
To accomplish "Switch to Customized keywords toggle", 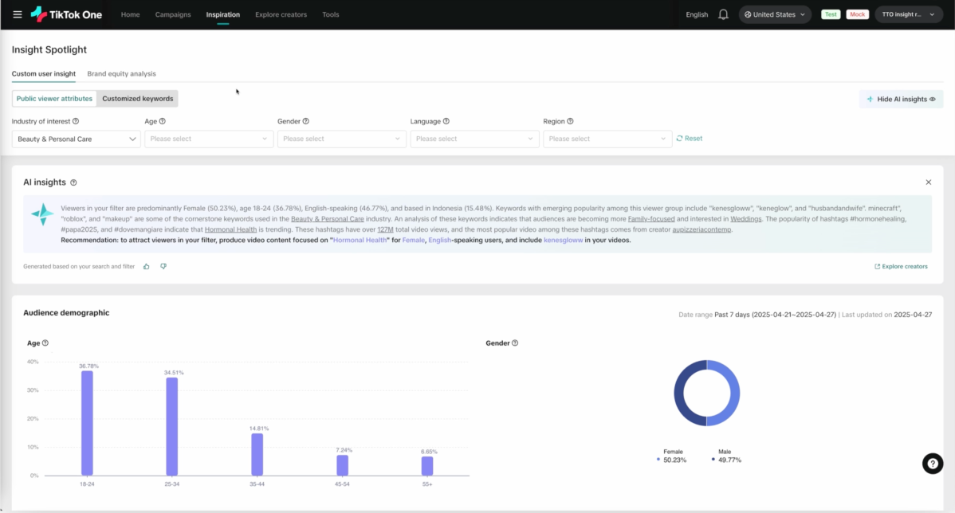I will tap(137, 99).
